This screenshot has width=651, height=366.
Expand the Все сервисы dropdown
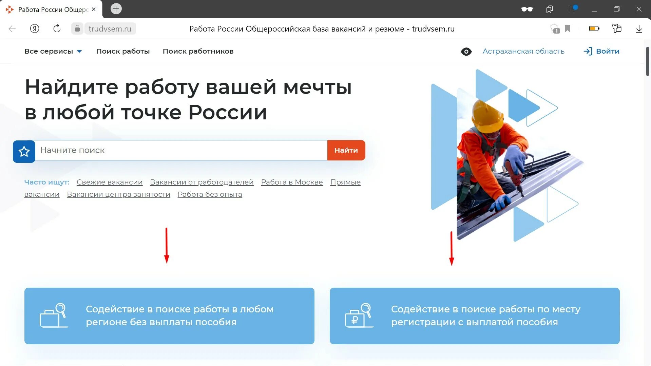click(x=53, y=51)
